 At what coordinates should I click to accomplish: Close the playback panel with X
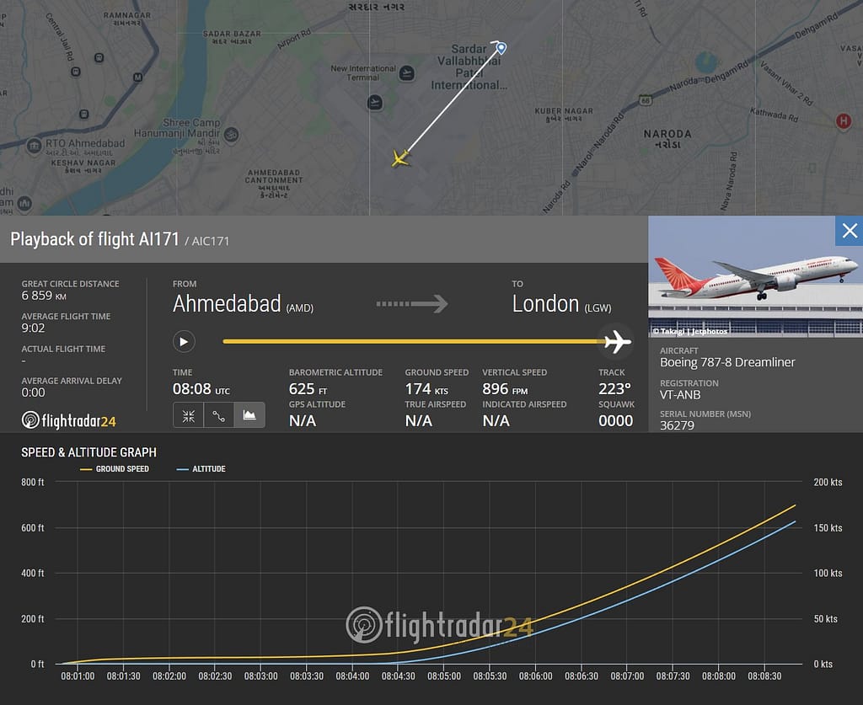pyautogui.click(x=850, y=231)
